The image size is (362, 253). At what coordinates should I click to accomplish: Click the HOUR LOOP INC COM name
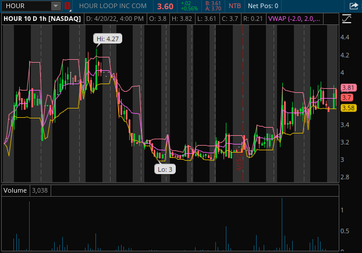[x=113, y=6]
